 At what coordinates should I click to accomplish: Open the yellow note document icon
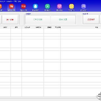(72, 6)
